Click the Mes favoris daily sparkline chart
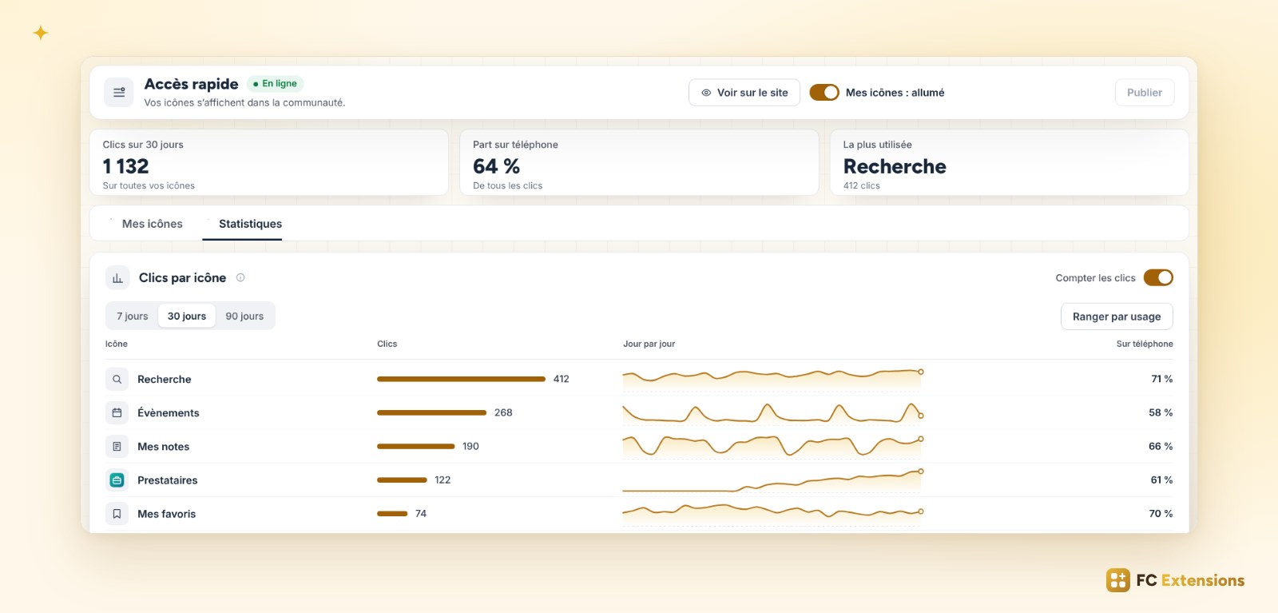This screenshot has width=1278, height=613. (x=772, y=514)
